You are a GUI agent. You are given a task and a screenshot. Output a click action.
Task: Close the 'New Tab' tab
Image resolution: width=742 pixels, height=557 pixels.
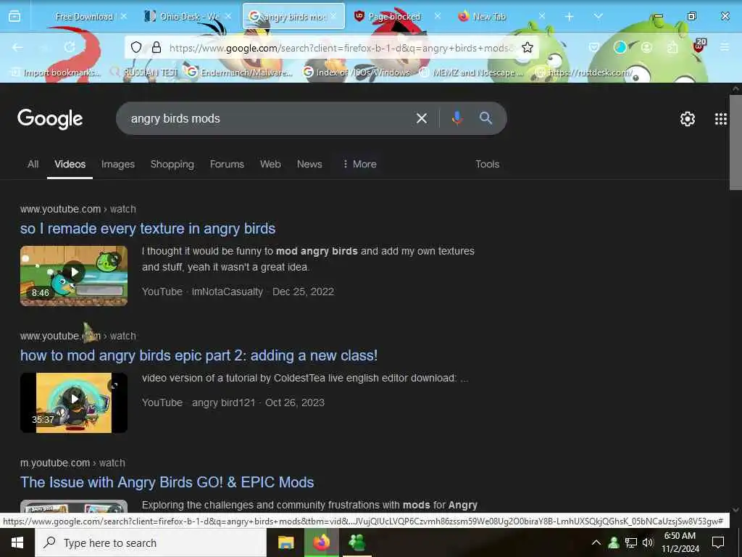coord(542,17)
